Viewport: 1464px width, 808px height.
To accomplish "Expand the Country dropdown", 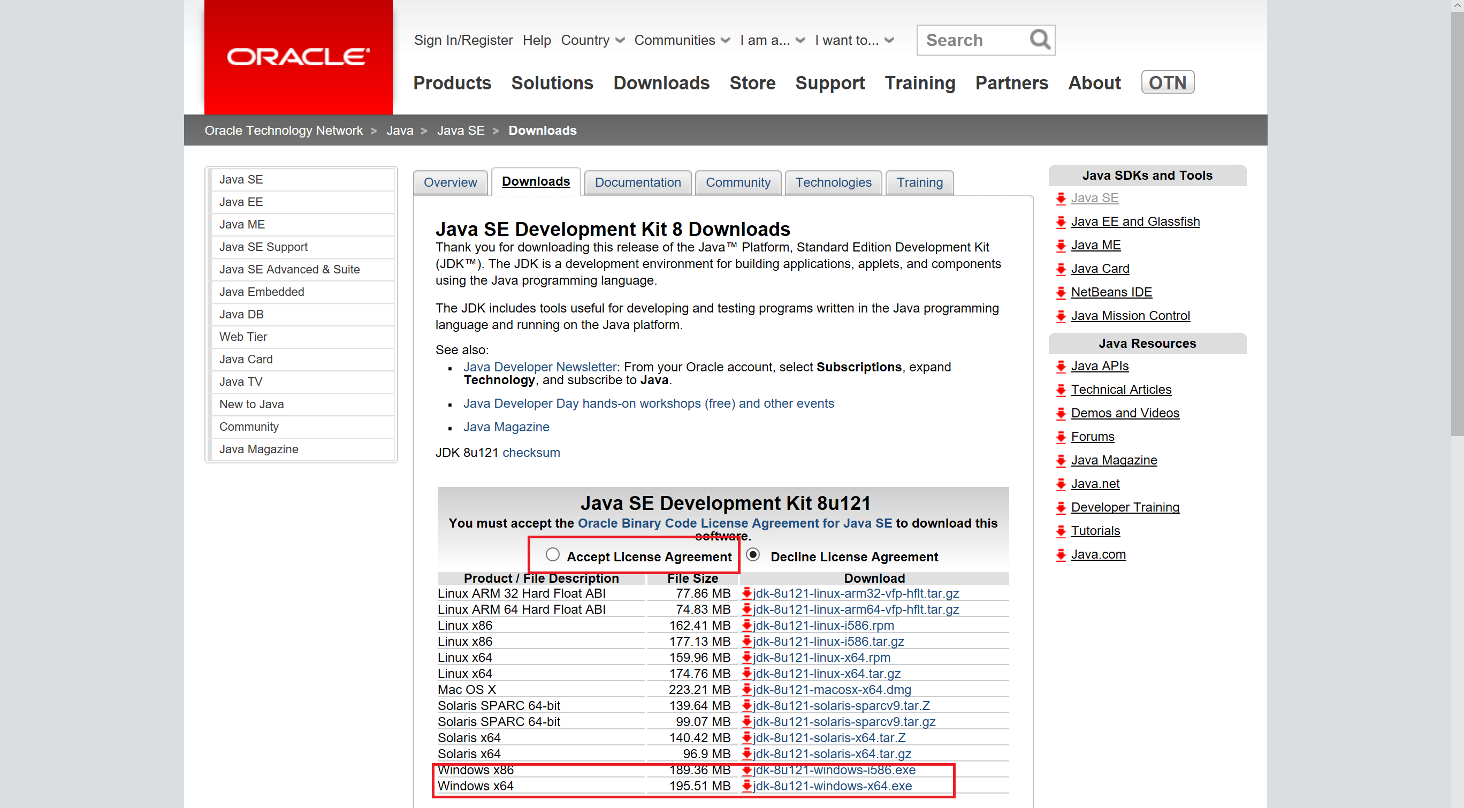I will point(592,40).
